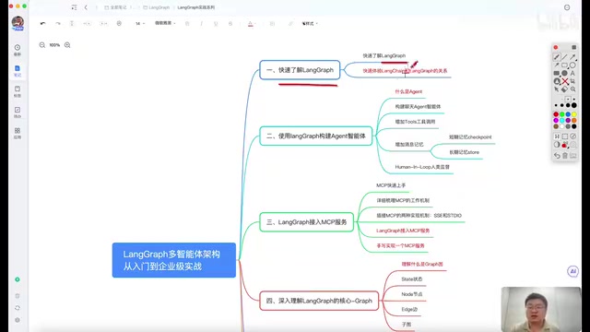The image size is (590, 332).
Task: Toggle strikethrough formatting in toolbar
Action: pyautogui.click(x=230, y=23)
